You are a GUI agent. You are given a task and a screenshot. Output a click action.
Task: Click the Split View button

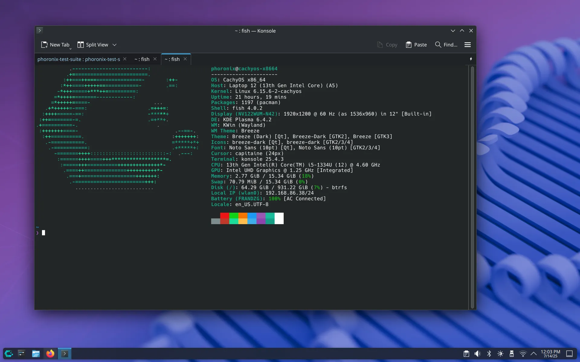click(x=93, y=45)
